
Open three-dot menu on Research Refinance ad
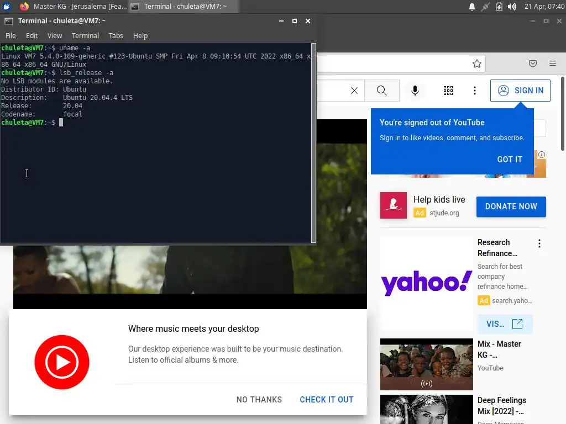pyautogui.click(x=539, y=243)
